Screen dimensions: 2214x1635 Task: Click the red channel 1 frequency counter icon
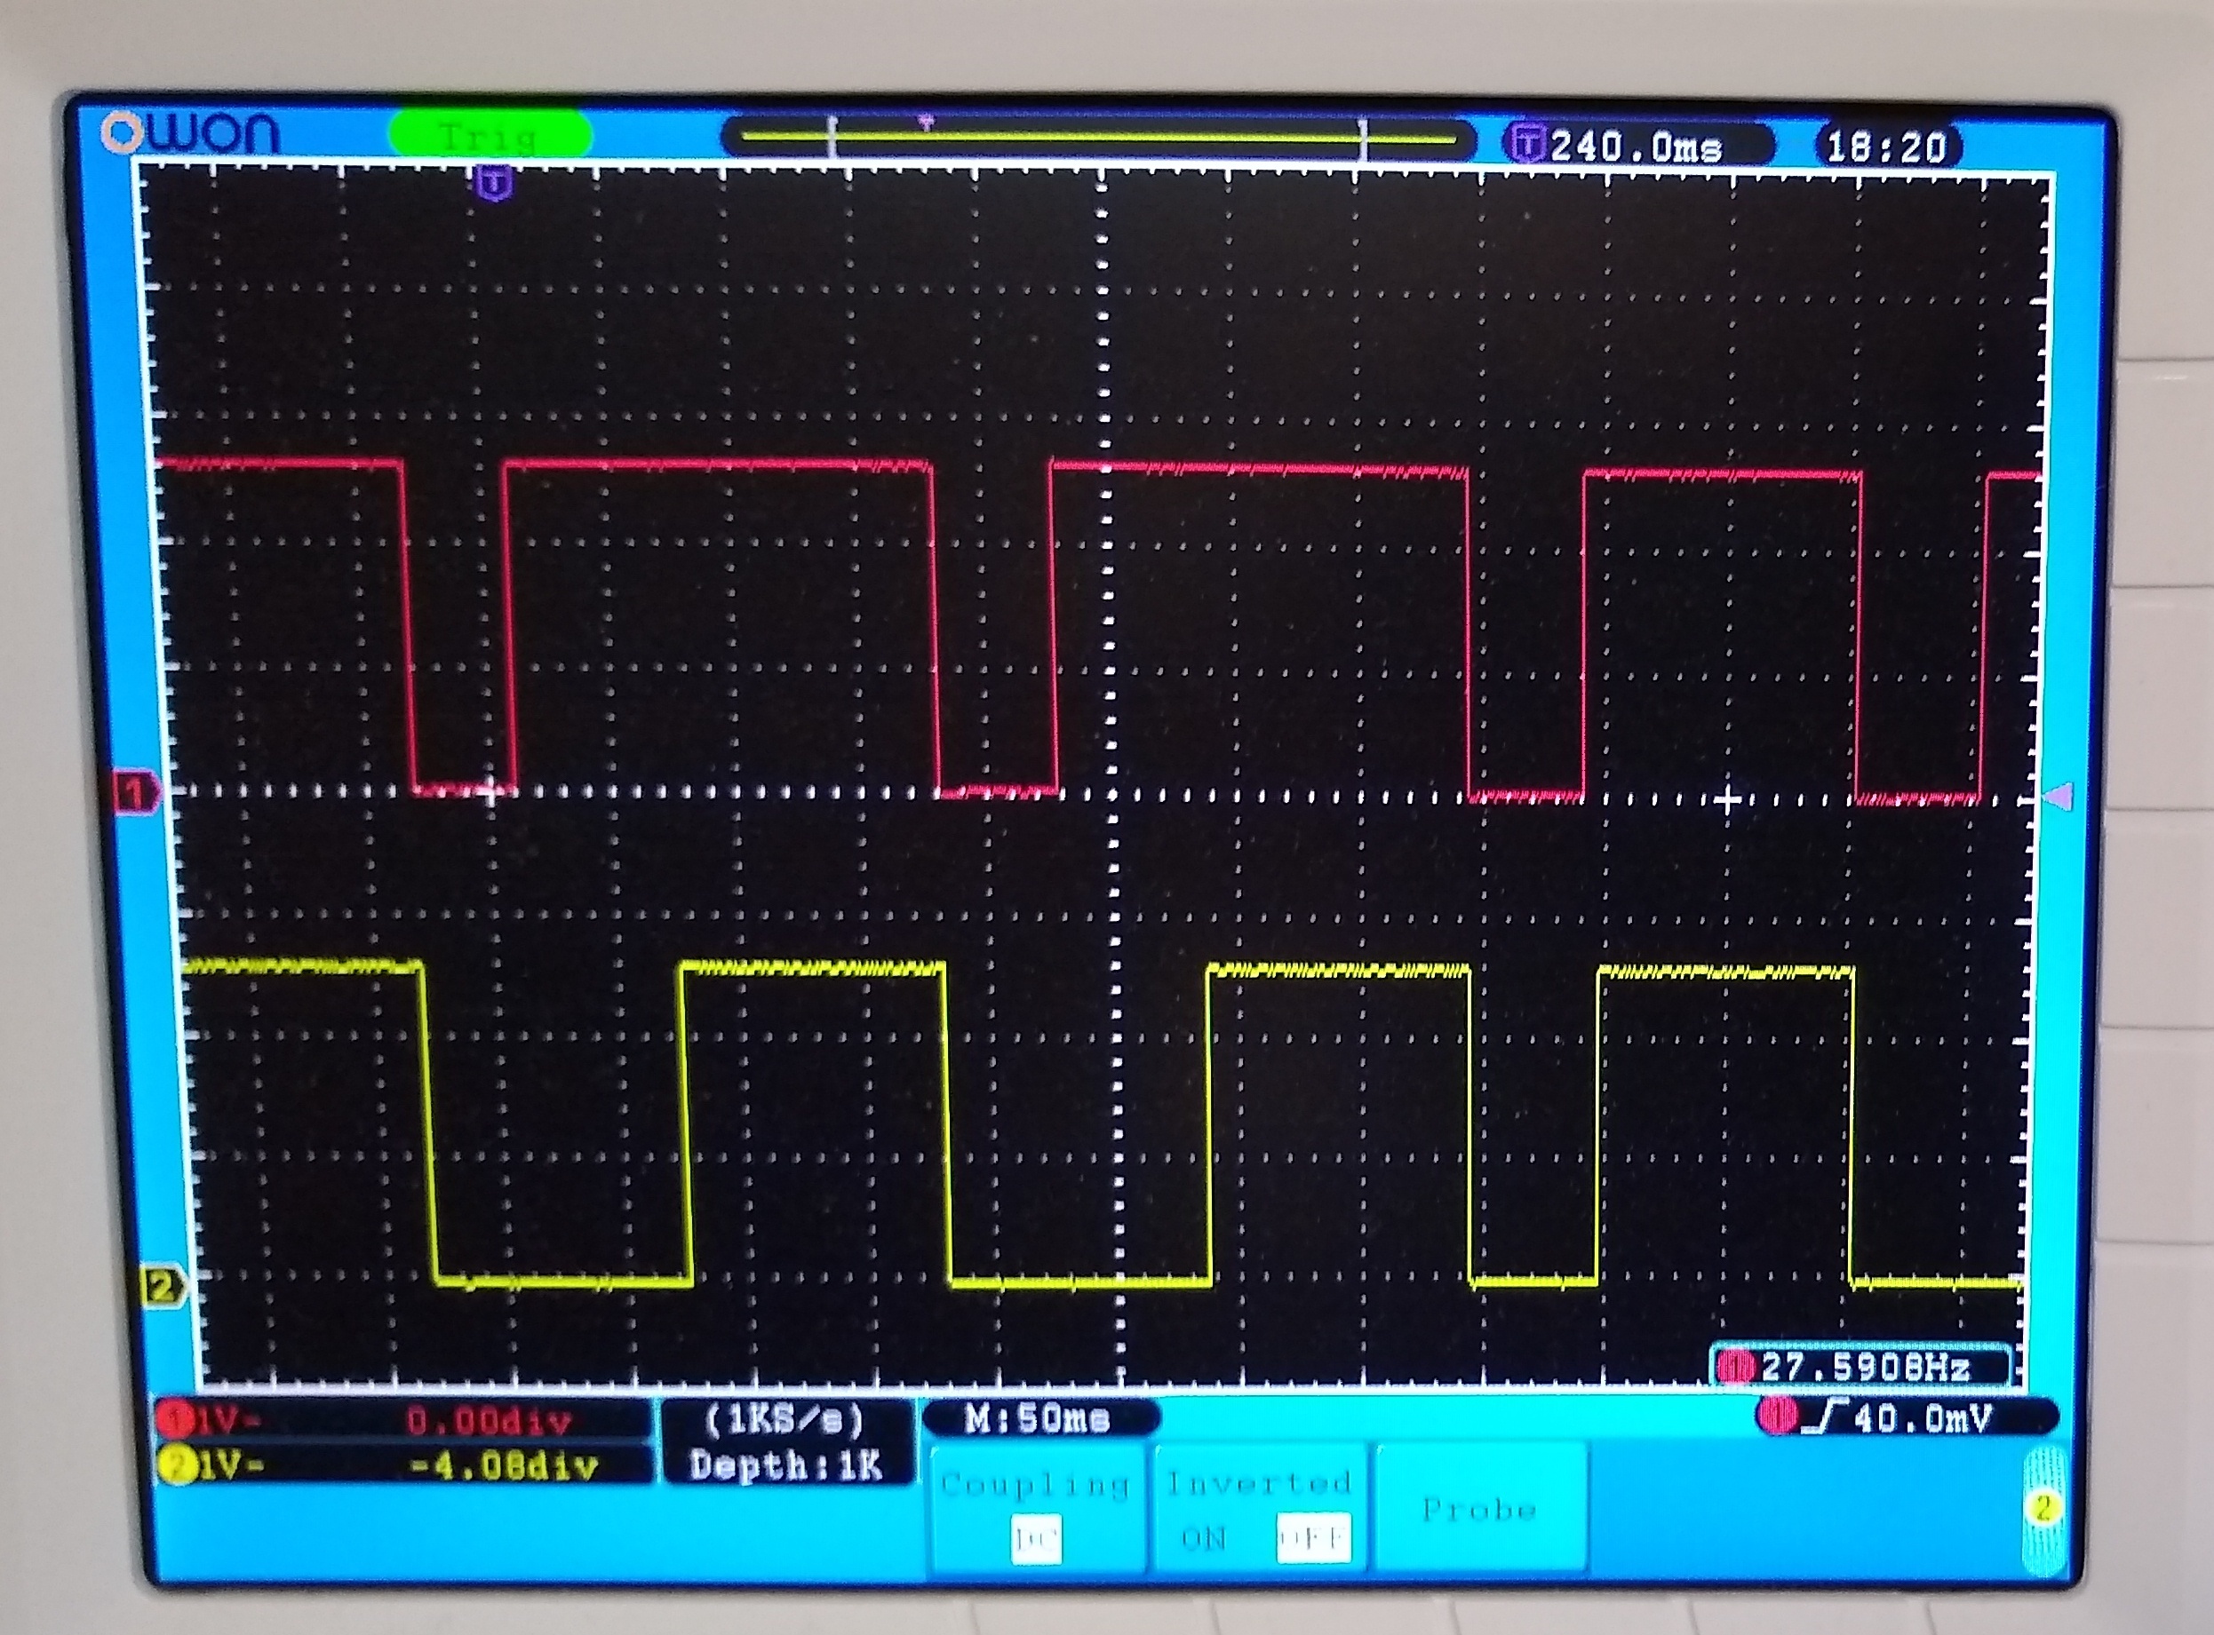[1736, 1369]
